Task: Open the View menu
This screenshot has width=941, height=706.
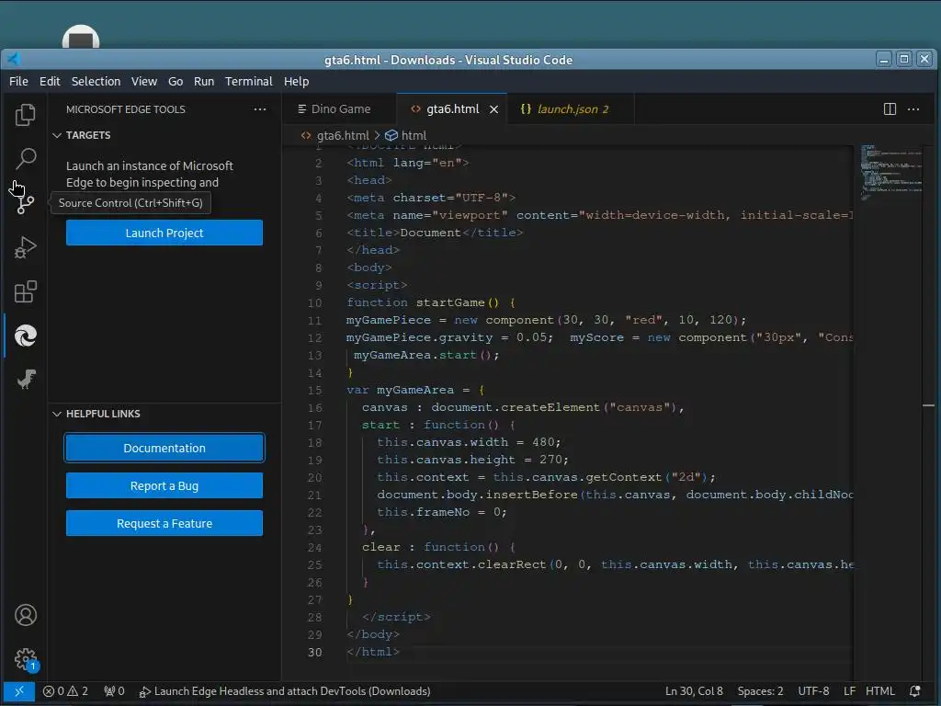Action: pos(144,81)
